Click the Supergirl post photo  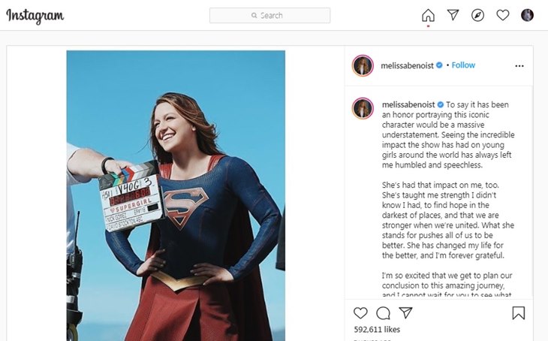point(176,195)
